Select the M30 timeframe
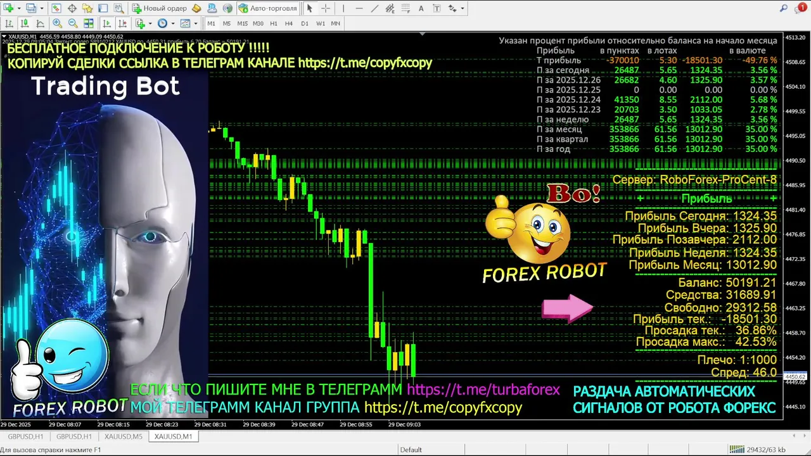Viewport: 811px width, 456px height. pyautogui.click(x=258, y=23)
